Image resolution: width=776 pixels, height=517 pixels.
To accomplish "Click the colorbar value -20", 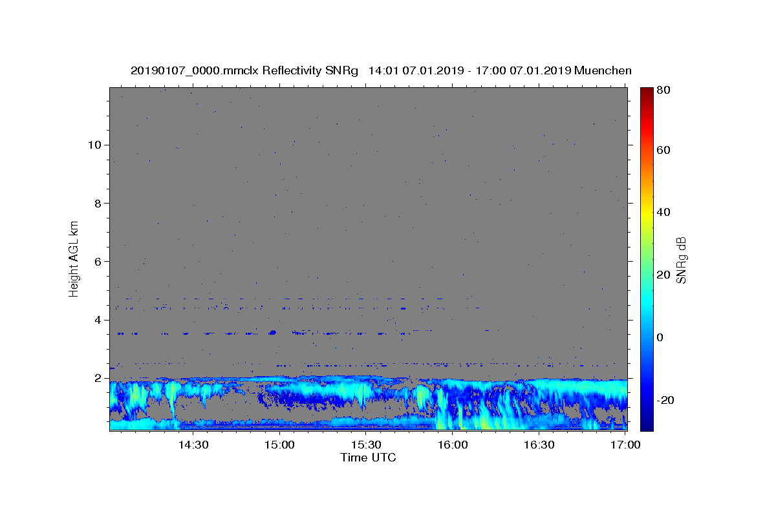I will (x=665, y=400).
